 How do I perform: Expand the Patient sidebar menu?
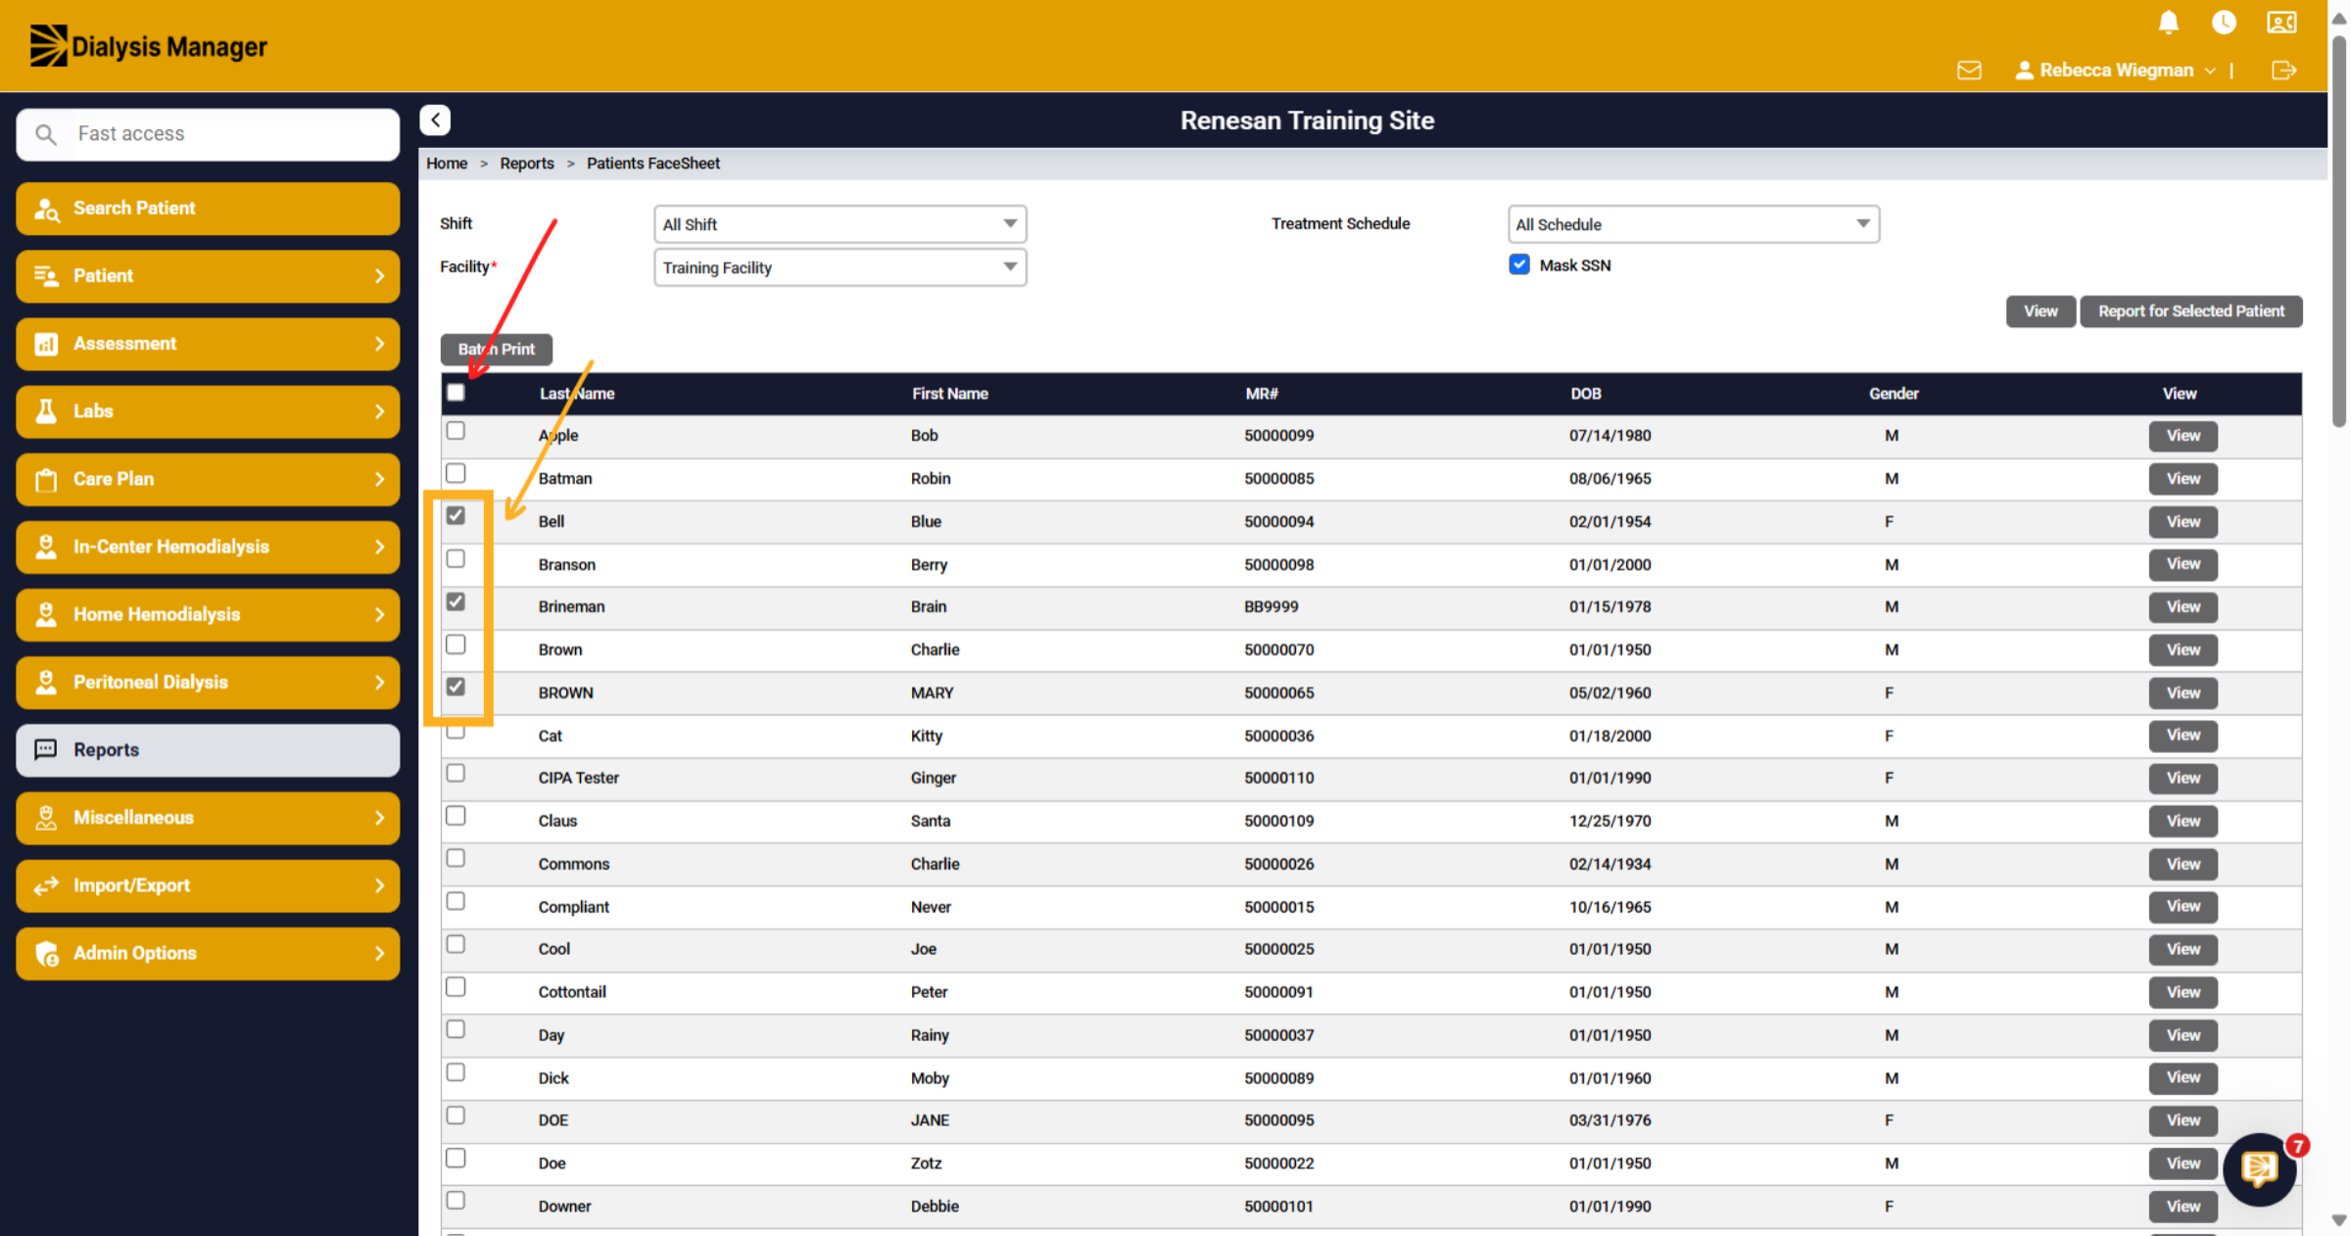click(x=208, y=276)
